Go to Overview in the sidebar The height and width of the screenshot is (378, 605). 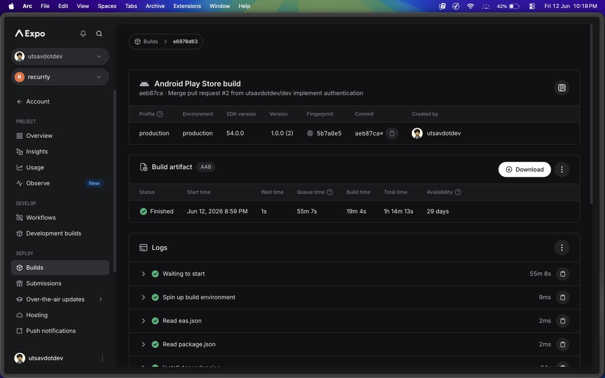(x=60, y=136)
